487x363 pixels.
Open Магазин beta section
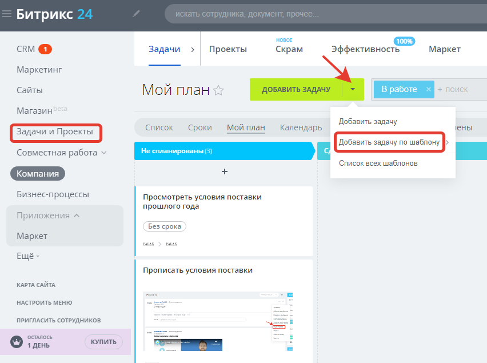tap(42, 110)
